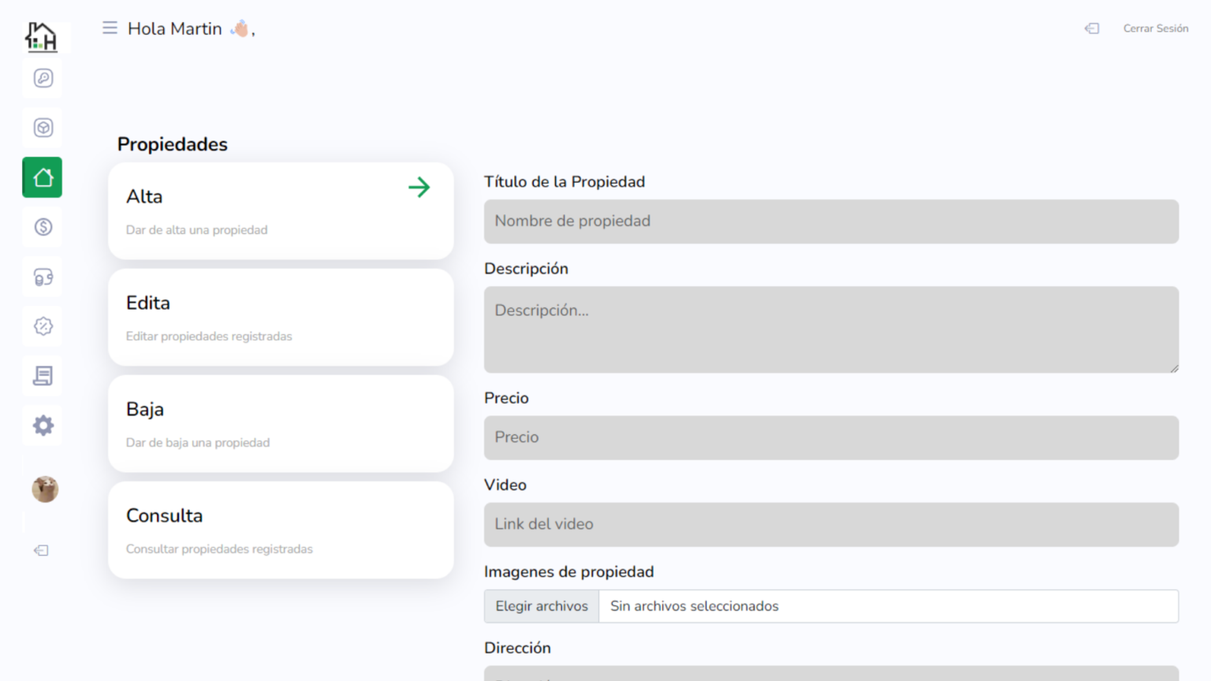
Task: Open Consulta to view registered properties
Action: (281, 530)
